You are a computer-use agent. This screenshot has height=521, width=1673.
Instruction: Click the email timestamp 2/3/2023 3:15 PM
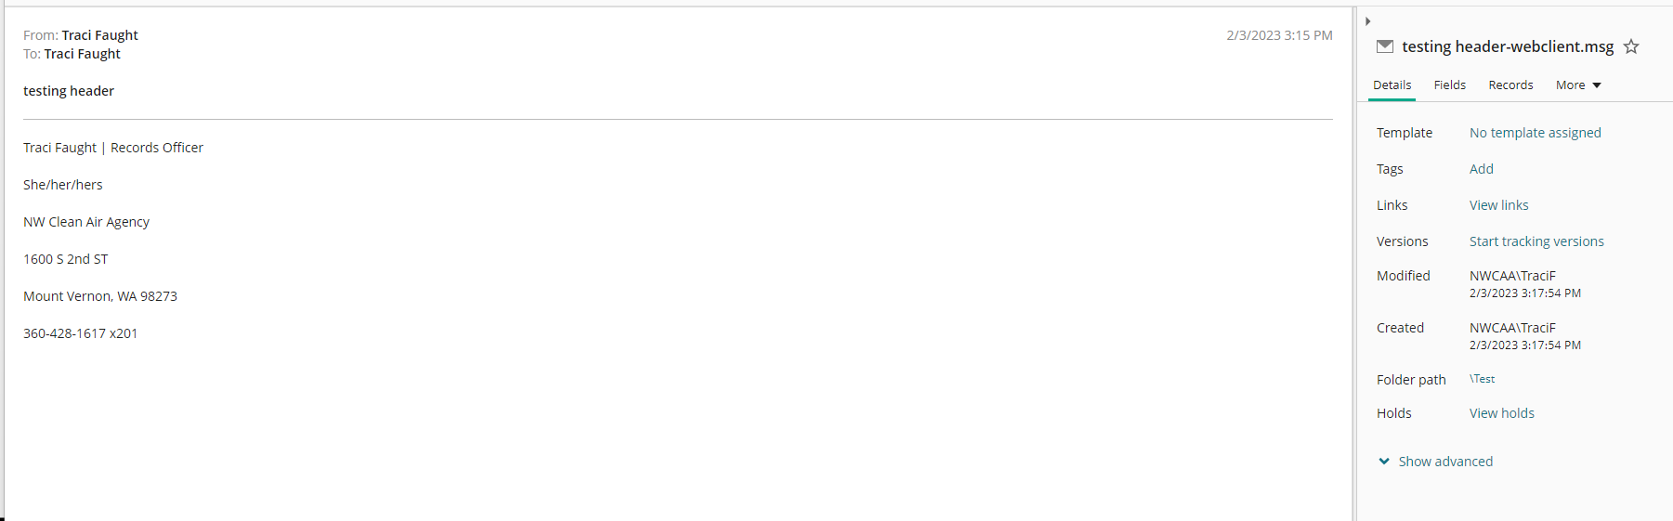[1279, 35]
